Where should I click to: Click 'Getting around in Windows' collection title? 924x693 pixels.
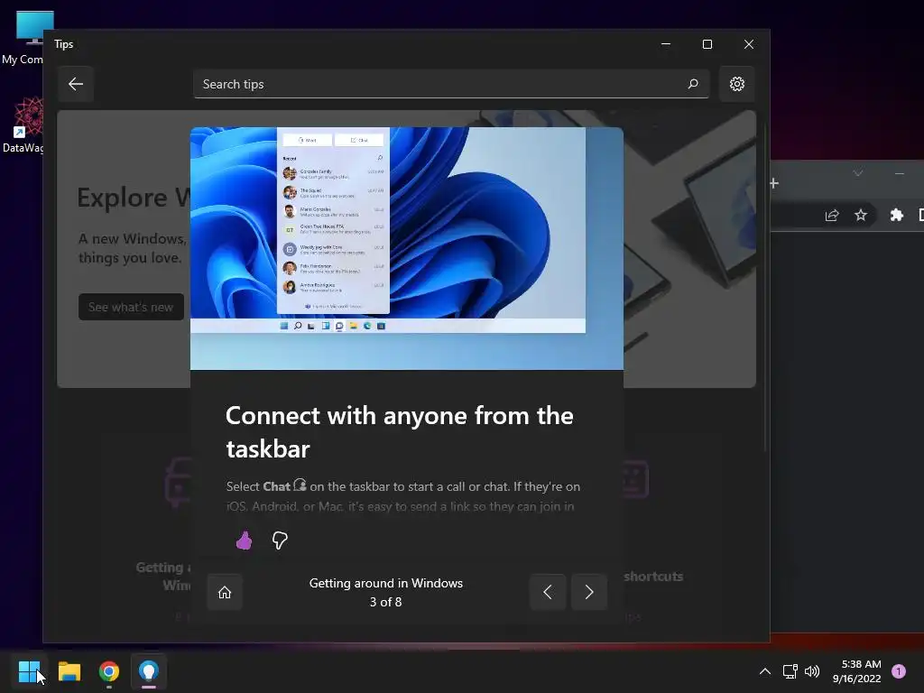pos(386,583)
